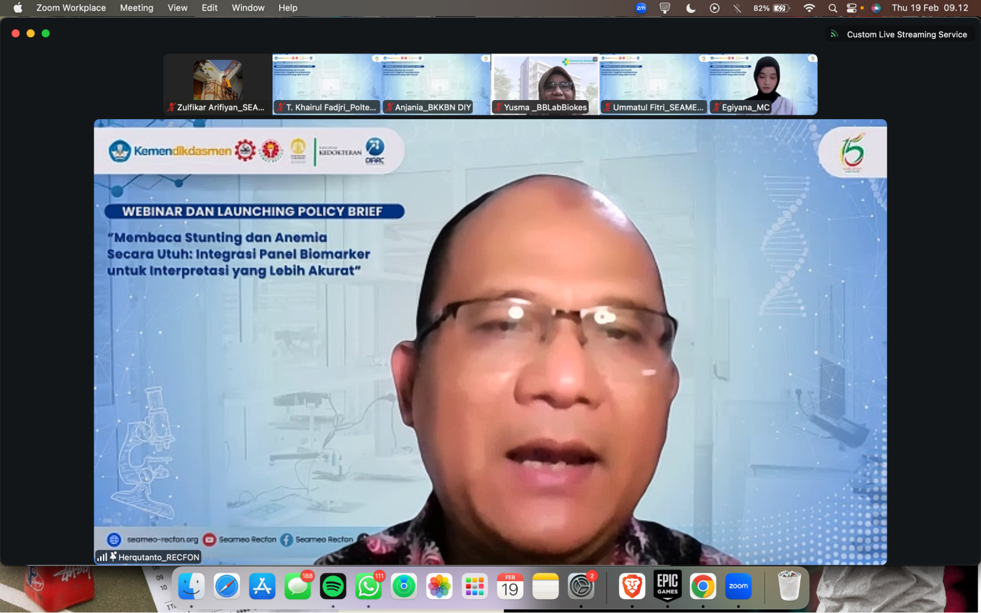Open the Meeting menu
The image size is (981, 613).
click(x=136, y=8)
